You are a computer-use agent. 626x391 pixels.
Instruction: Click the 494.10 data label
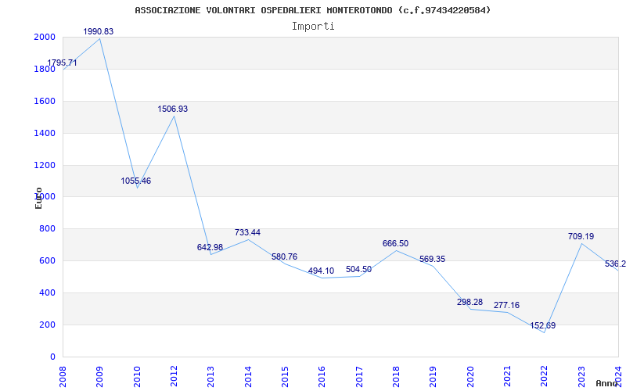pos(321,271)
